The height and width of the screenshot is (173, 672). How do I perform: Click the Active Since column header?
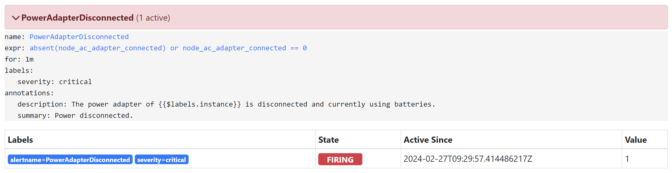[428, 140]
